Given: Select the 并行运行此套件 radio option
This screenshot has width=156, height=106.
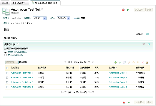Looking at the screenshot, I should pyautogui.click(x=5, y=55).
